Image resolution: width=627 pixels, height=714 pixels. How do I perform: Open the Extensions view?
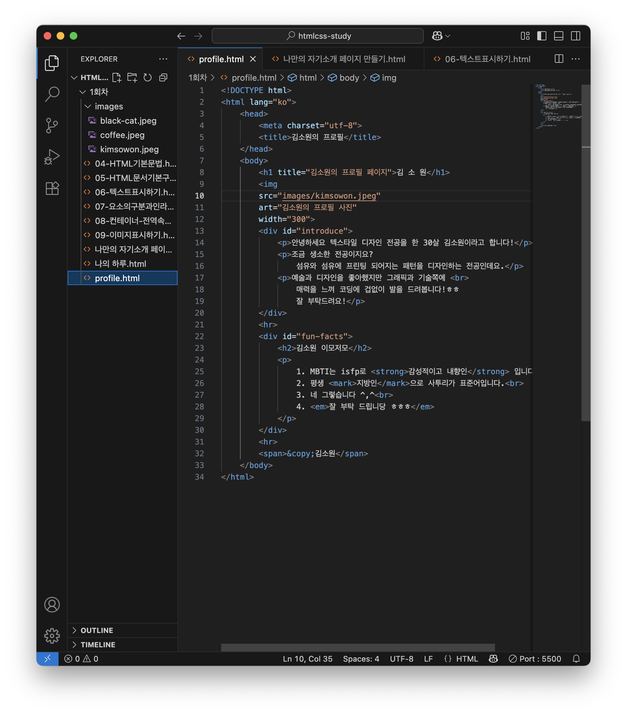[52, 189]
